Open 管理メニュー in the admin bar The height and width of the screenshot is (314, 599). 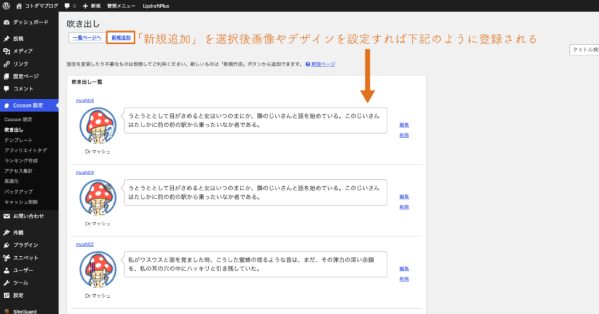click(122, 5)
